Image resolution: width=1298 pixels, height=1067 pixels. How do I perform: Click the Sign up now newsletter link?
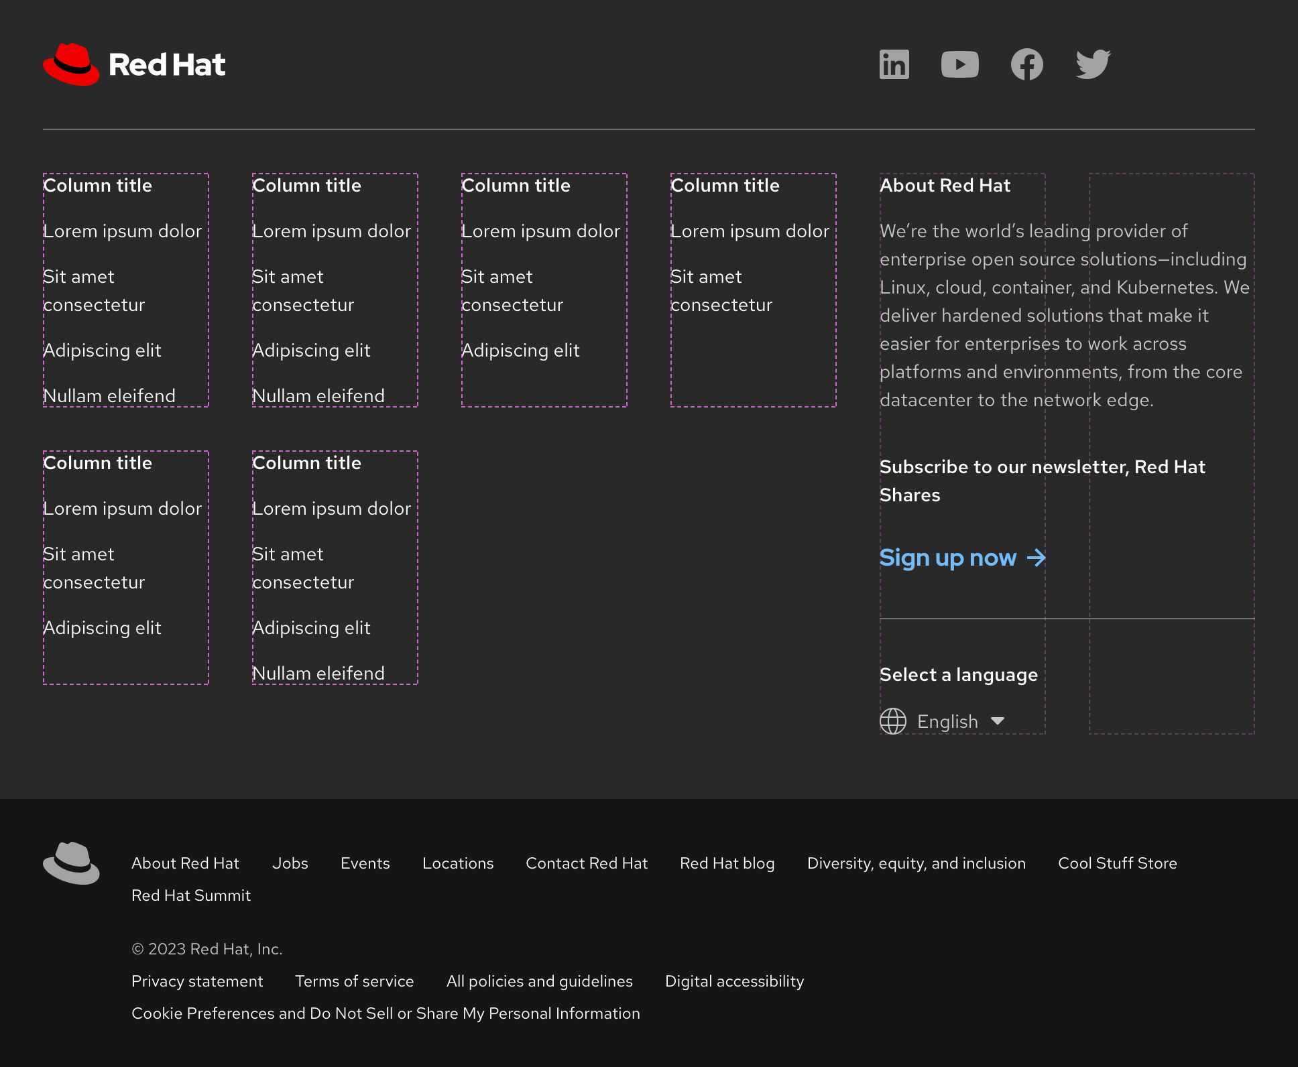point(948,558)
